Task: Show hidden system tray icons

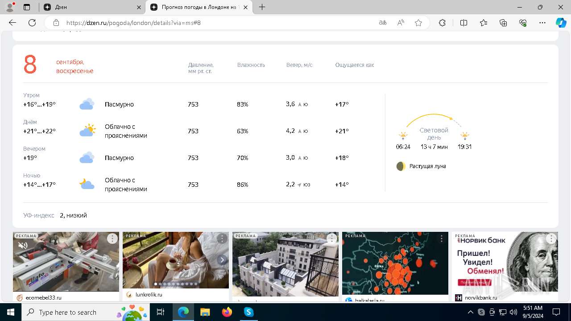Action: point(470,312)
